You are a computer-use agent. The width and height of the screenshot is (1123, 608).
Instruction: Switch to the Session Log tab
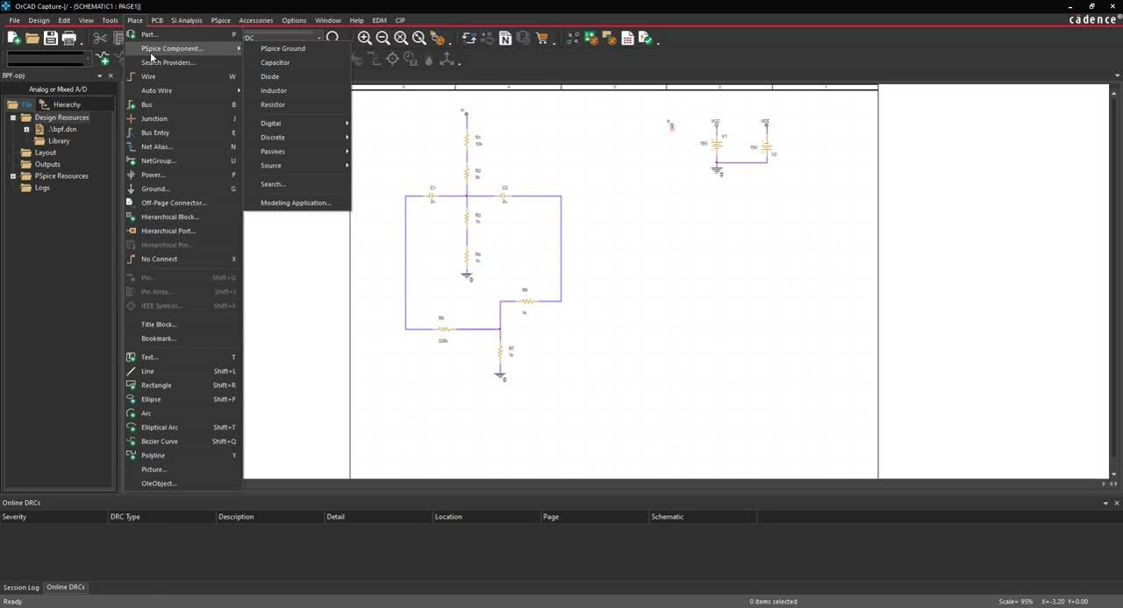20,587
